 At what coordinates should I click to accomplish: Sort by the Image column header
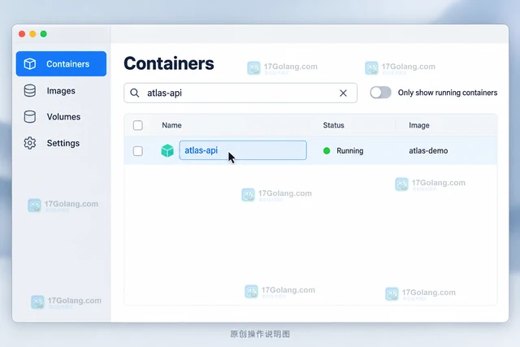[419, 125]
